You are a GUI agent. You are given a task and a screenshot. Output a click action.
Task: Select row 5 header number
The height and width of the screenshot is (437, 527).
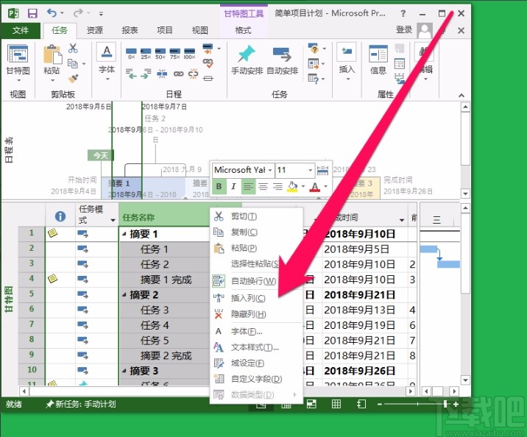(31, 294)
